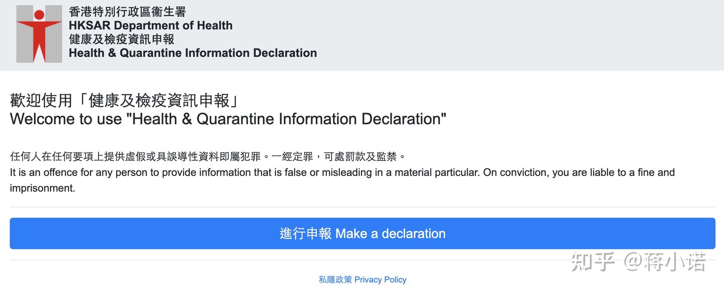Select the offence warning paragraph
Screen dimensions: 724x291
[x=342, y=179]
